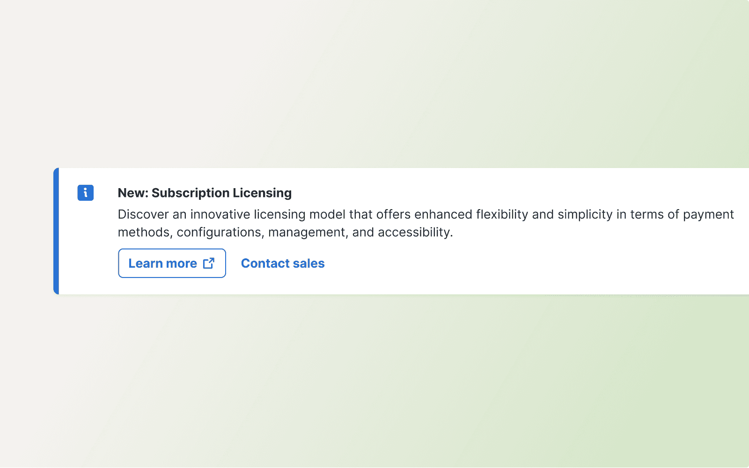Select the 'New: Subscription Licensing' heading
Screen dimensions: 749x468
click(205, 193)
